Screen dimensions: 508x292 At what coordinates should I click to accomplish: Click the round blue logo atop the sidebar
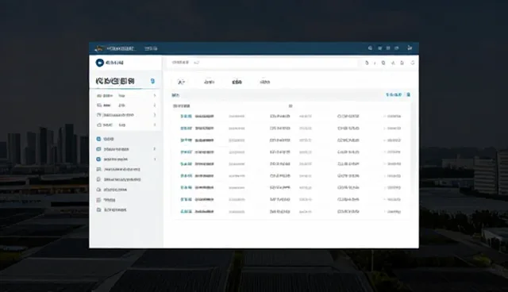pyautogui.click(x=99, y=63)
